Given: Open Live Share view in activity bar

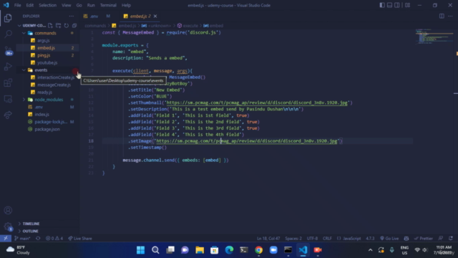Looking at the screenshot, I should click(8, 115).
